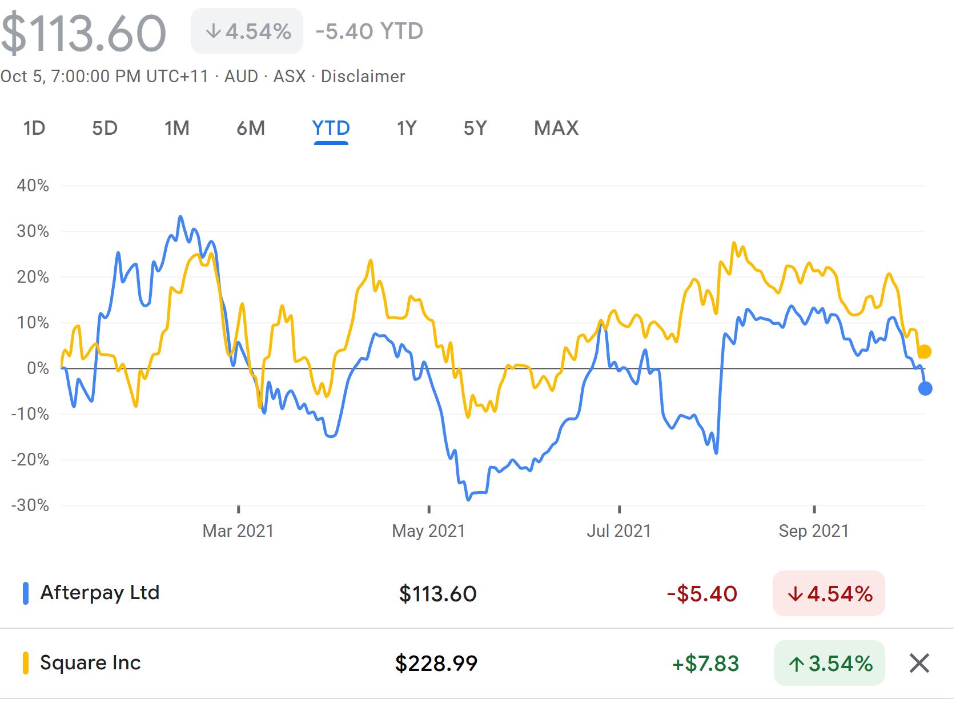Click the Afterpay Ltd stock name
This screenshot has height=707, width=960.
[100, 593]
